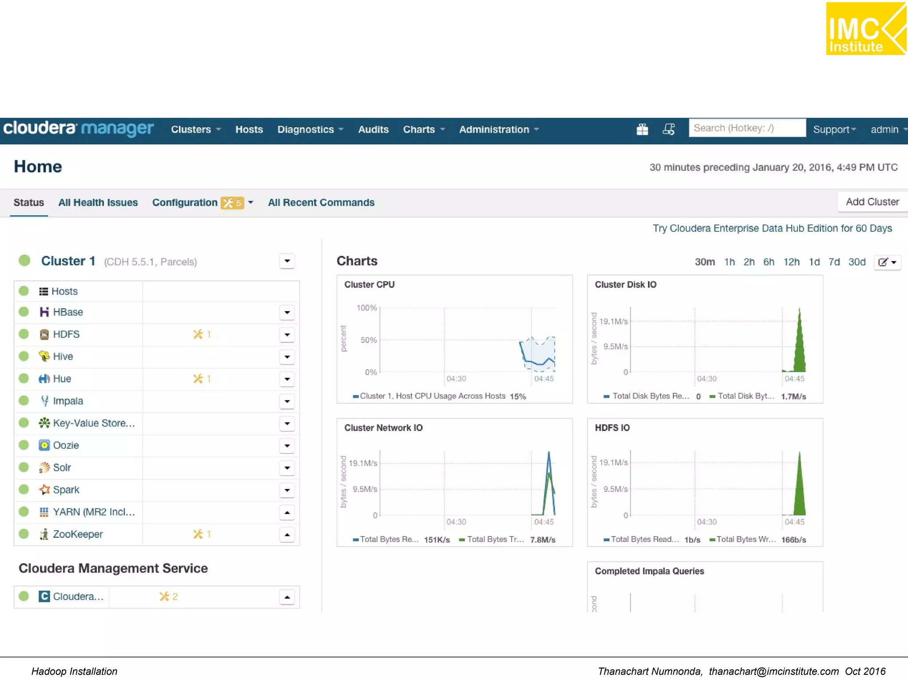
Task: Switch to All Recent Commands tab
Action: click(x=321, y=203)
